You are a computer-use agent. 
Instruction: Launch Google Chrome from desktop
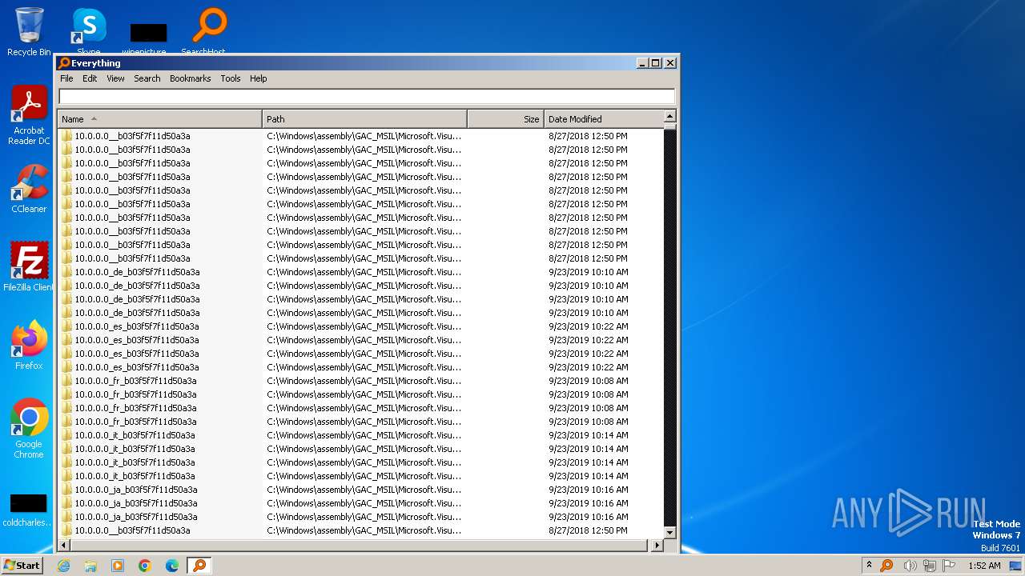[30, 428]
